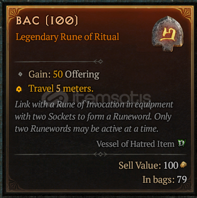Click the top-right corner frame ornament
This screenshot has width=197, height=198.
(187, 13)
